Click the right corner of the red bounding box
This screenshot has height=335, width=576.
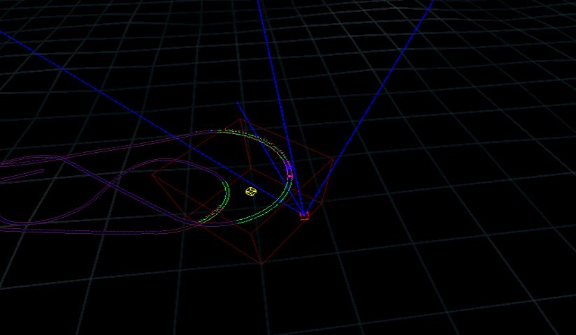coord(332,159)
